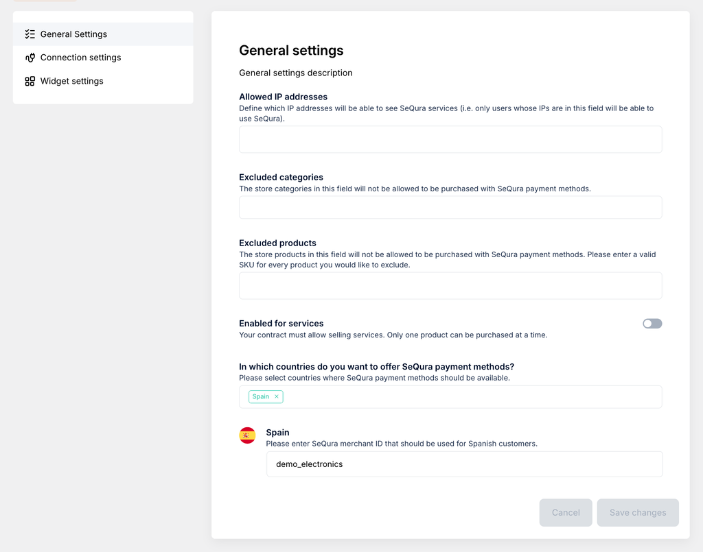Select the Excluded products SKU field
The height and width of the screenshot is (552, 703).
pos(450,285)
